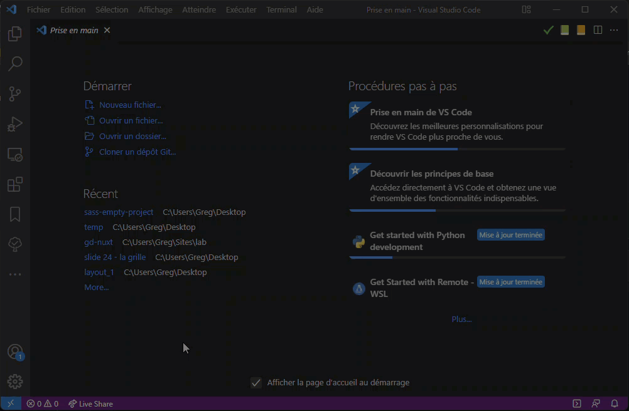
Task: Show more walkthroughs via Plus...
Action: click(462, 320)
